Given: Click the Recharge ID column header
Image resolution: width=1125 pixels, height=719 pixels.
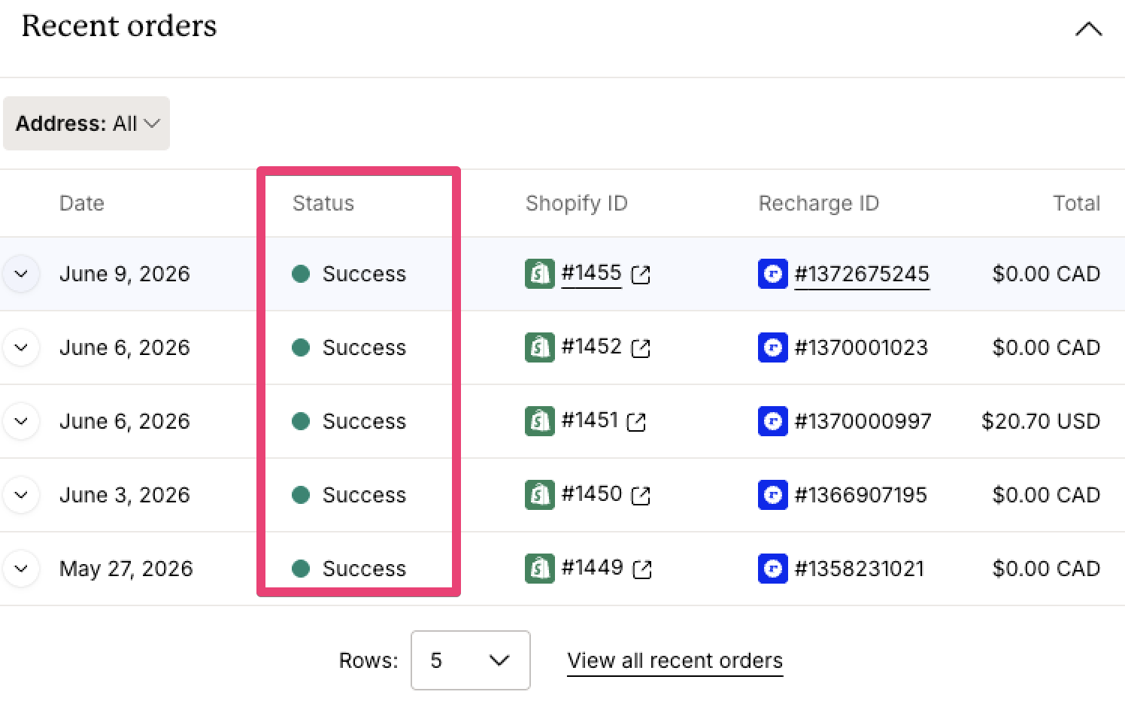Looking at the screenshot, I should point(819,203).
